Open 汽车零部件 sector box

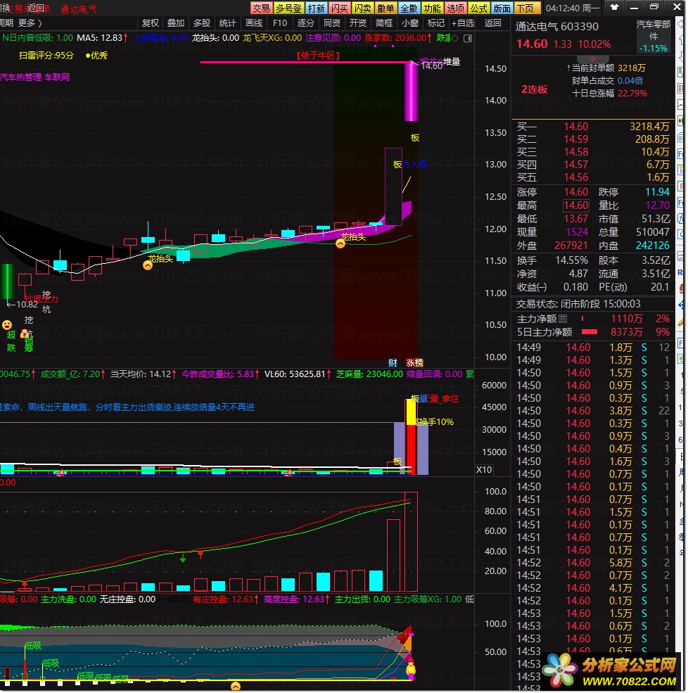click(654, 36)
